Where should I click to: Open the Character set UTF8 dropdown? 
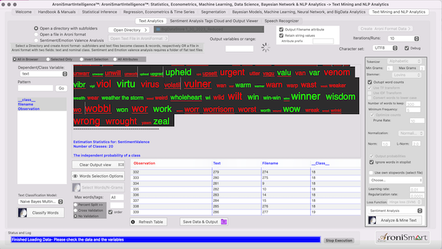tap(385, 48)
